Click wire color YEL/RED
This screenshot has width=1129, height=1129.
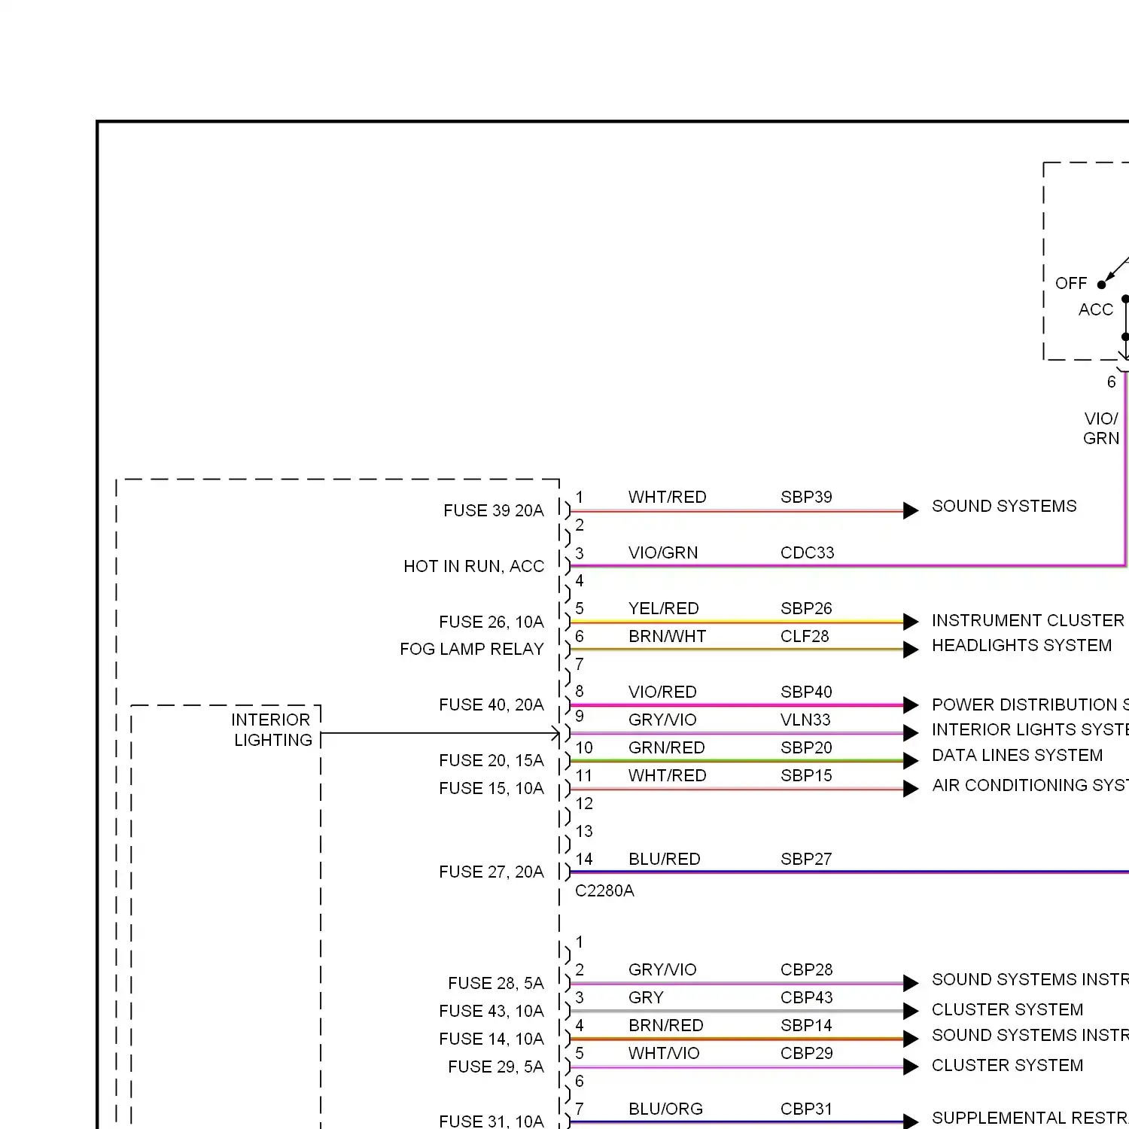tap(664, 608)
